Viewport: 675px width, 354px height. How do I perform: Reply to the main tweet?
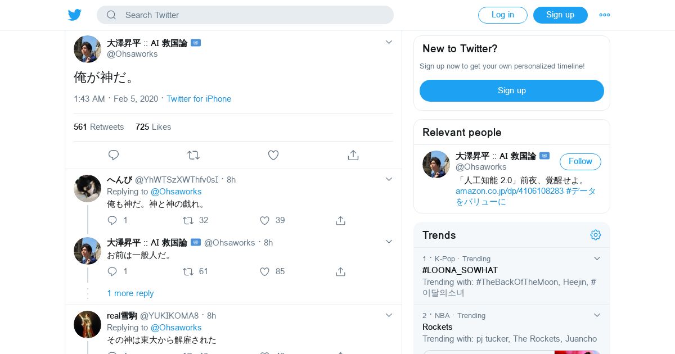[114, 155]
